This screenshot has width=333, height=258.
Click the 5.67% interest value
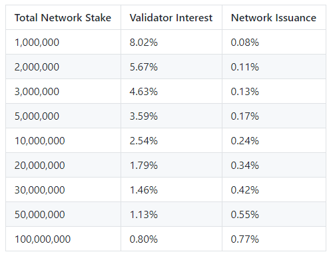[x=144, y=67]
